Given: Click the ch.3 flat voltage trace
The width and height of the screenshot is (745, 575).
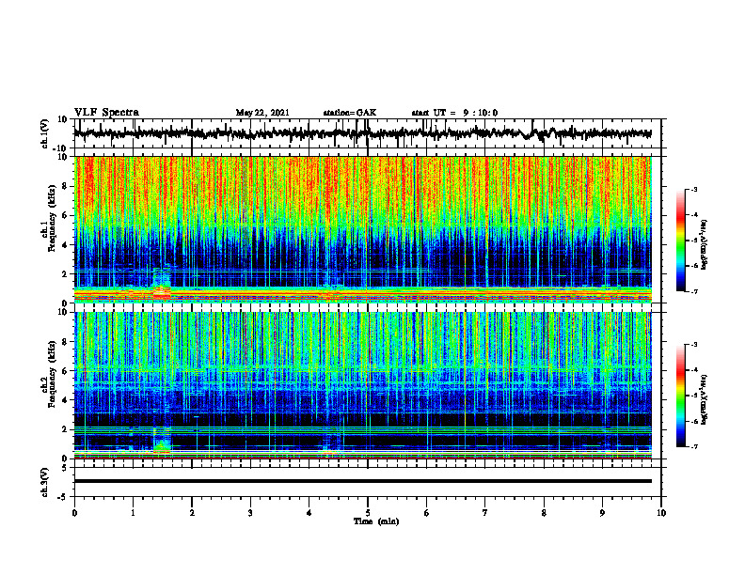Looking at the screenshot, I should coord(362,481).
